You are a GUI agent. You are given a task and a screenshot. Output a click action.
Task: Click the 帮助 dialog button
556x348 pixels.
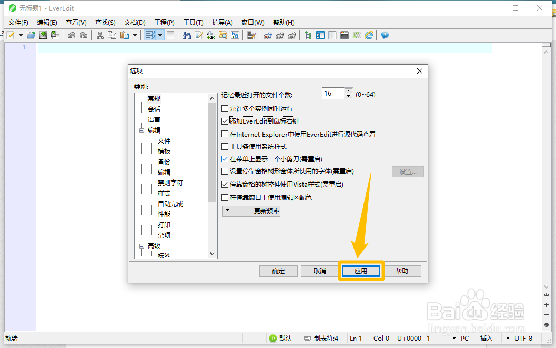[402, 271]
